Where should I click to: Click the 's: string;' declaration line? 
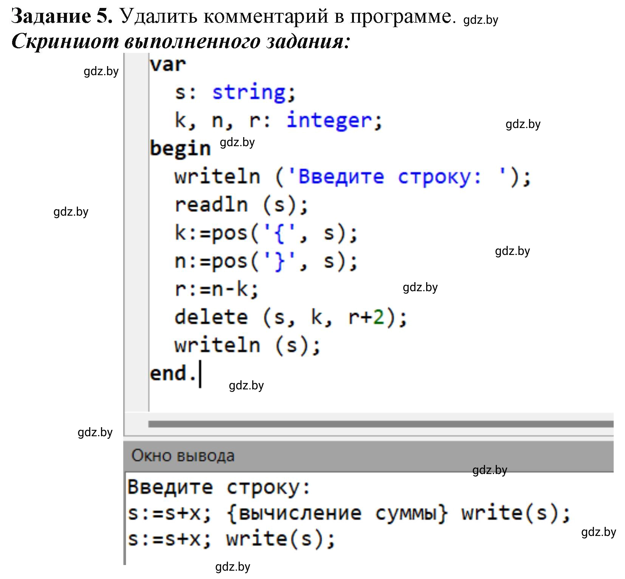point(235,92)
